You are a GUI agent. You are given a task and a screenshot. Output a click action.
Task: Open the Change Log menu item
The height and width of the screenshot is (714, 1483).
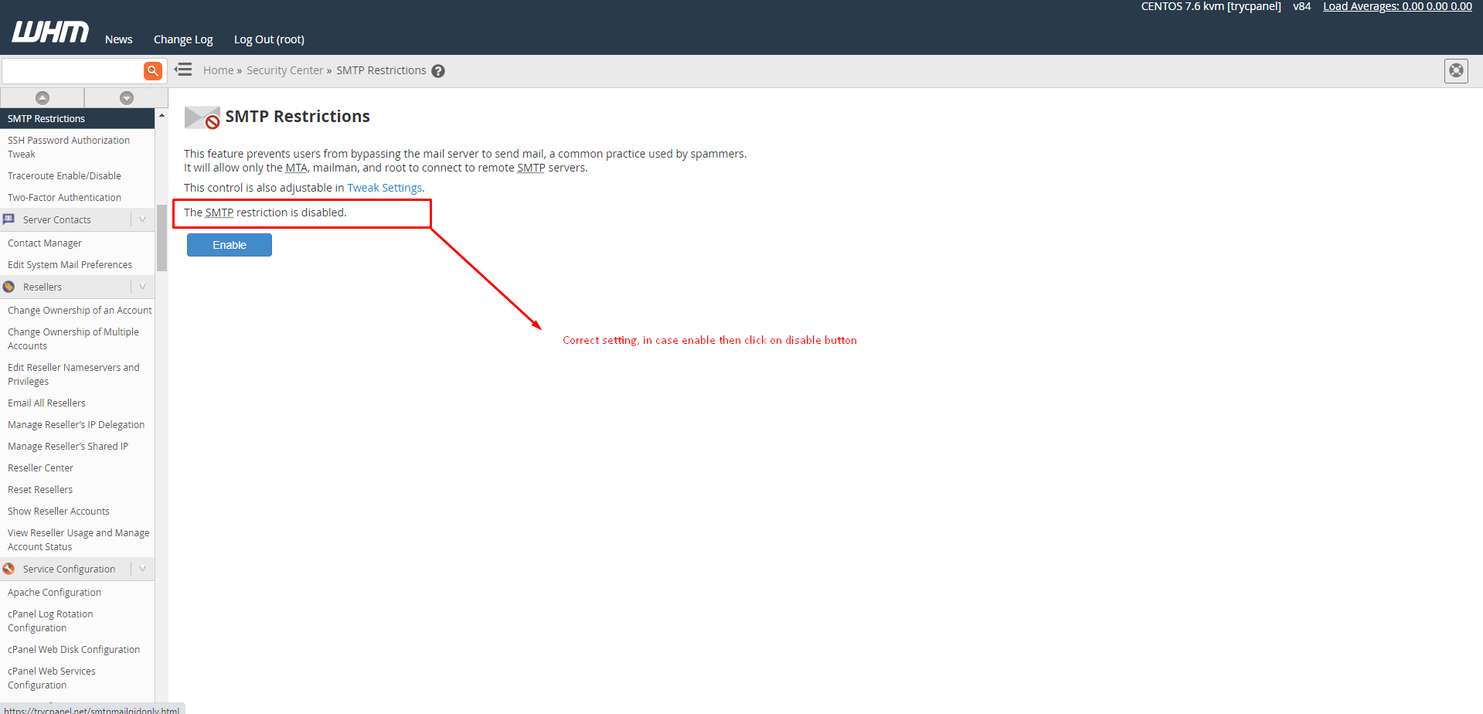183,39
